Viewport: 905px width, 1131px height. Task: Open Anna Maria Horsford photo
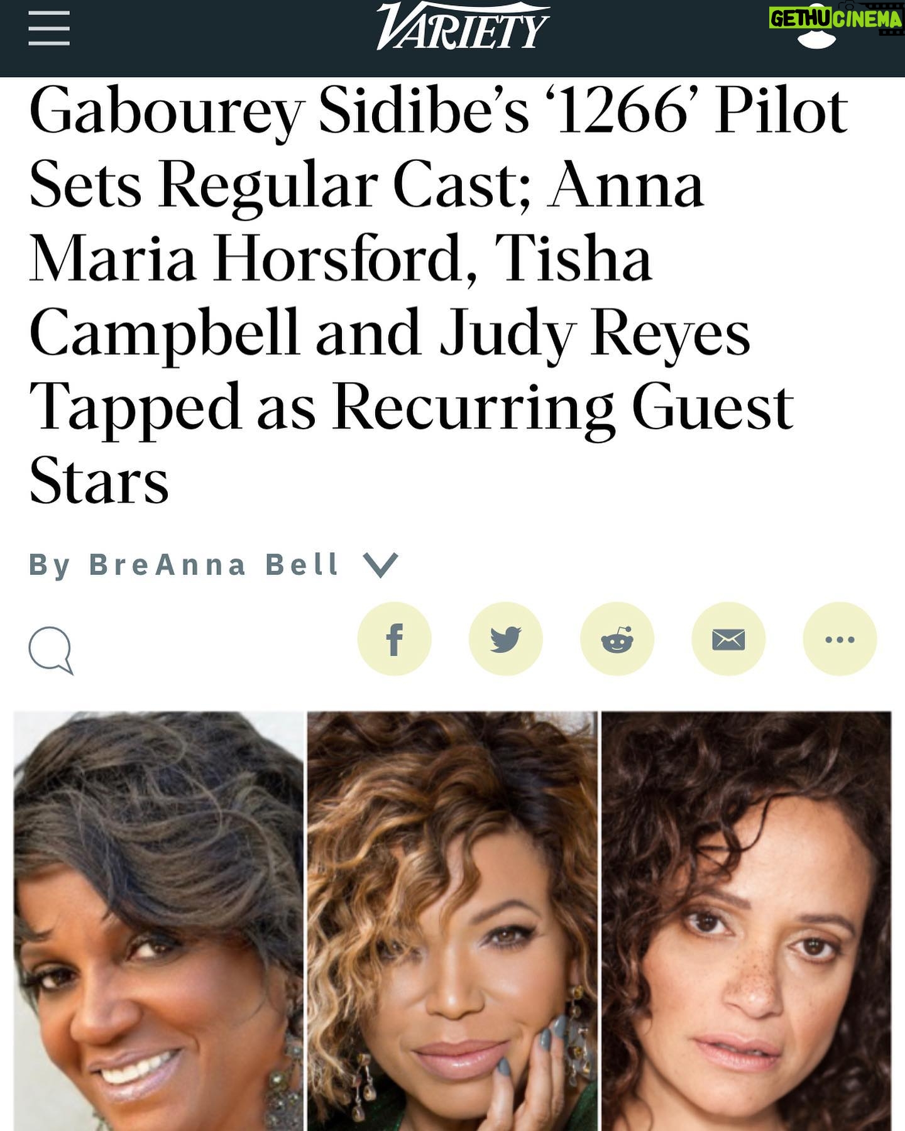tap(158, 921)
